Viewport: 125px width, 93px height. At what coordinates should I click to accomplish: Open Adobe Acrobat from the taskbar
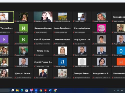point(45,90)
